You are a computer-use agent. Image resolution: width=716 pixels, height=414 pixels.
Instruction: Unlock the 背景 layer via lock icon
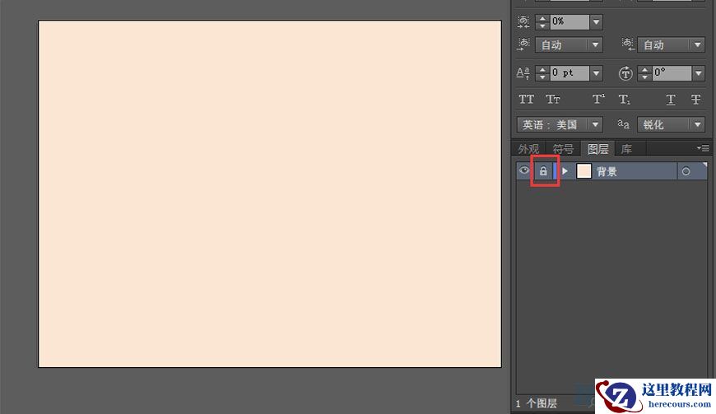point(543,171)
